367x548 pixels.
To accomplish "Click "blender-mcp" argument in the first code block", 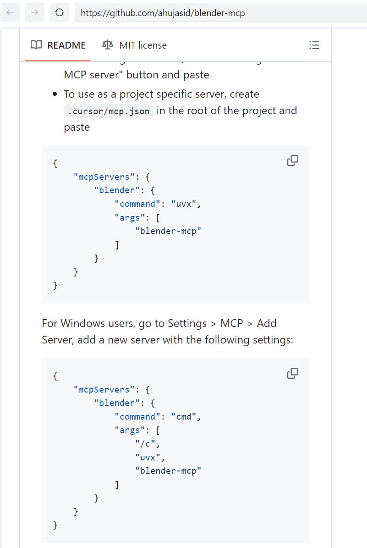I will tap(168, 231).
